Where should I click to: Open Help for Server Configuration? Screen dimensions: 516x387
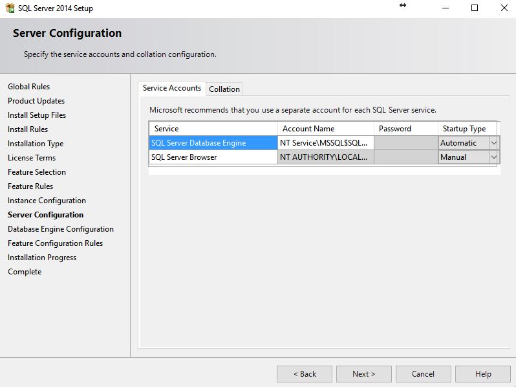483,374
